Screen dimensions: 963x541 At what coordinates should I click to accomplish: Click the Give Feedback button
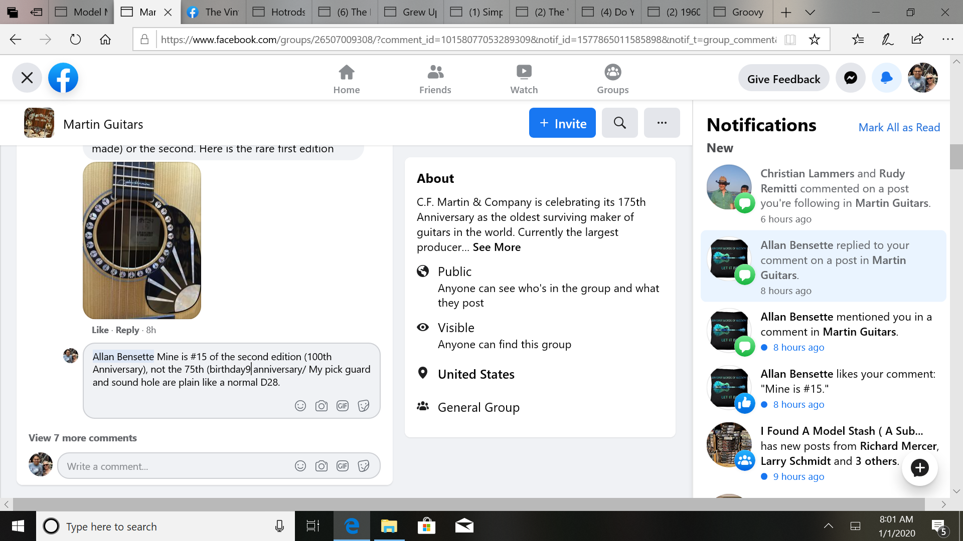[x=783, y=79]
